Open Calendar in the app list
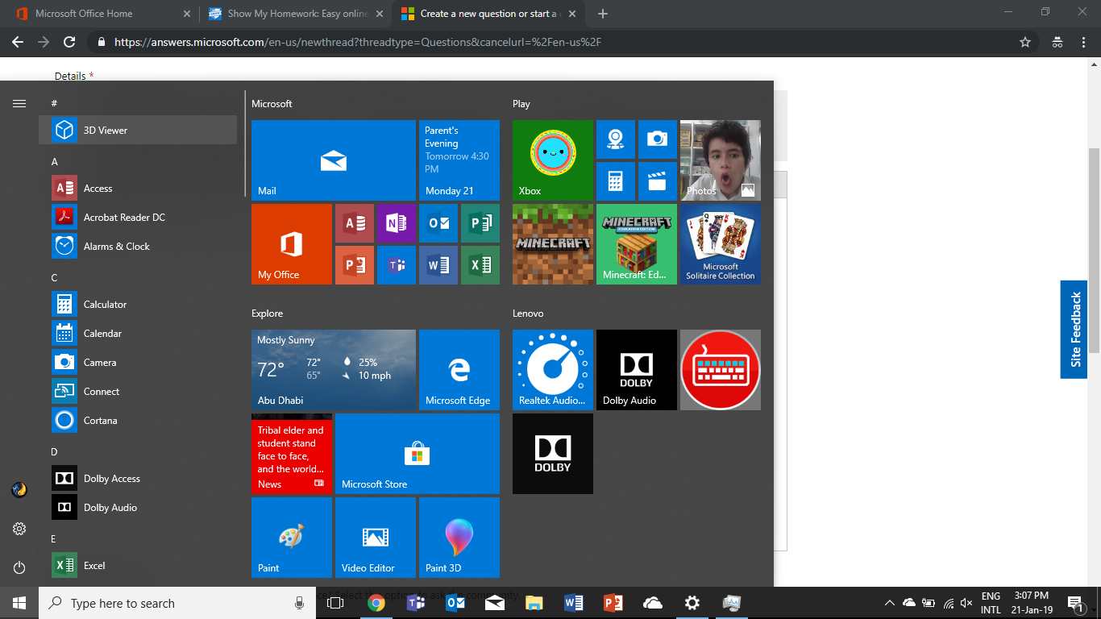 click(x=138, y=334)
